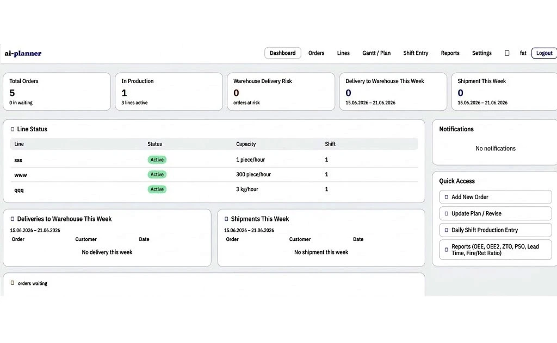Click the 1 piece/hour capacity value
Screen dimensions: 557x343
250,160
